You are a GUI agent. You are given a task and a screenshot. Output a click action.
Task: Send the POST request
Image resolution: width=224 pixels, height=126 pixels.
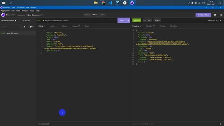[x=122, y=20]
